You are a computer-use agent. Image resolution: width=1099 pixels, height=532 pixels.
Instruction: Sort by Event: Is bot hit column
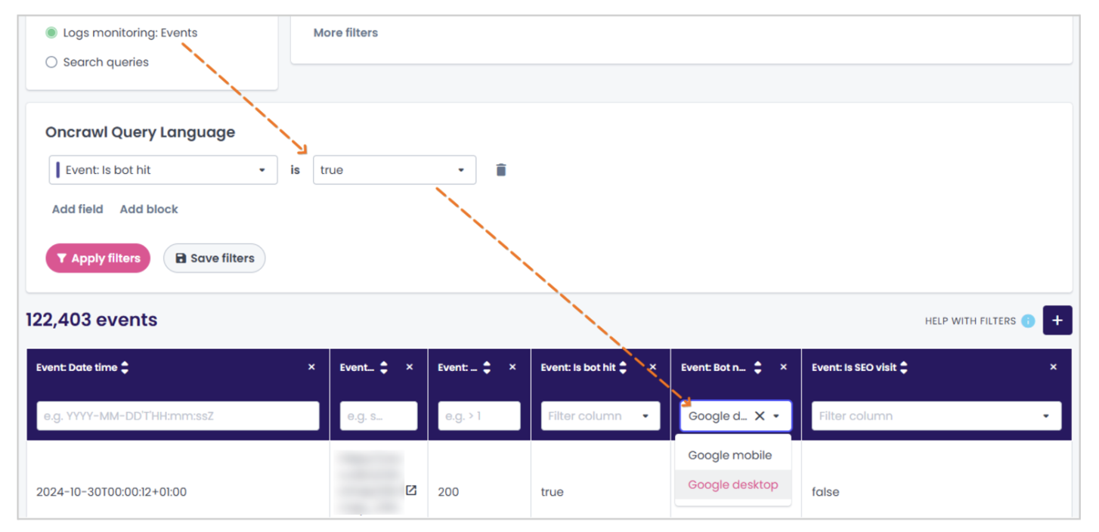(x=623, y=367)
